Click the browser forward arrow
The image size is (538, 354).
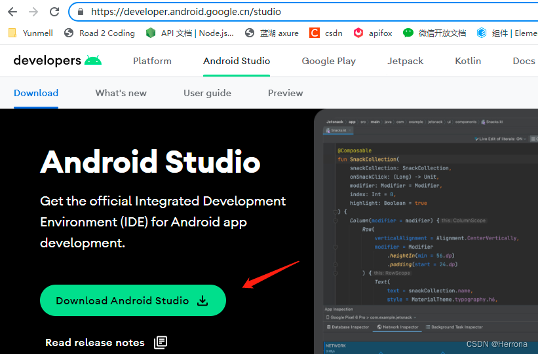click(33, 12)
